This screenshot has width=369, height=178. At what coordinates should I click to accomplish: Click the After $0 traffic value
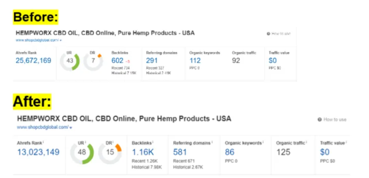[325, 152]
